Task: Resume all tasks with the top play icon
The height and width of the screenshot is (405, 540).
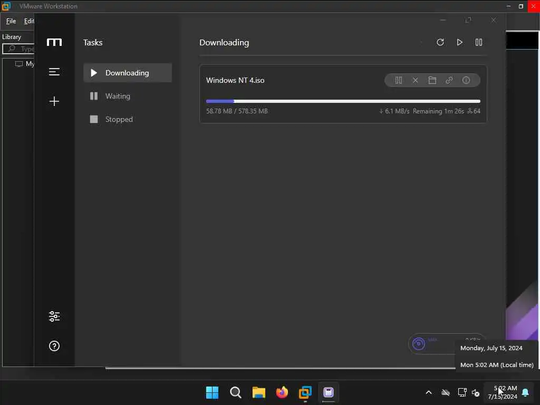Action: [459, 42]
